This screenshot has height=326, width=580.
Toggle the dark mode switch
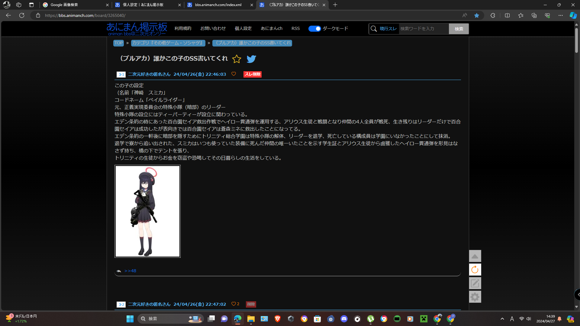pyautogui.click(x=314, y=29)
